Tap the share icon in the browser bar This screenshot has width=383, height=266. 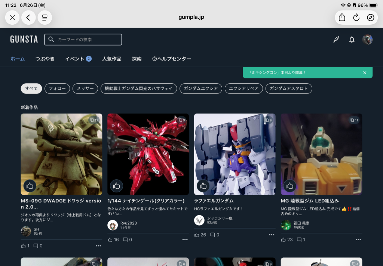click(342, 18)
